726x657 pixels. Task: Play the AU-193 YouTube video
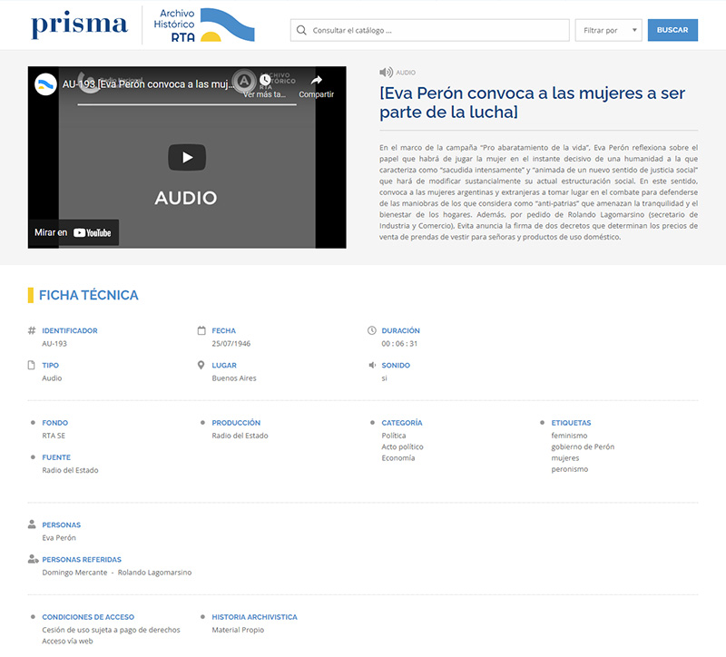tap(187, 157)
